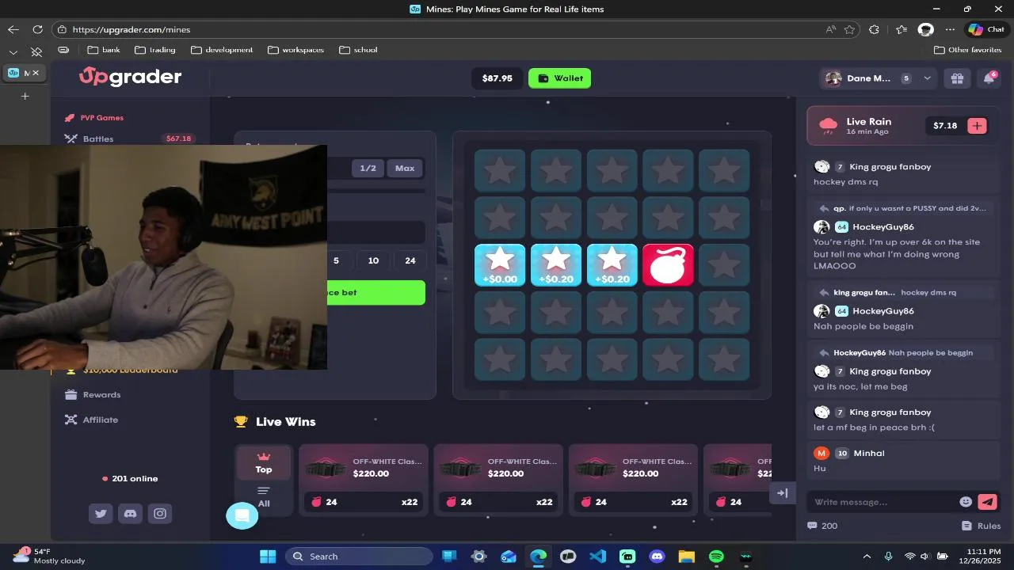1014x570 pixels.
Task: Open browser extensions puzzle icon
Action: (874, 29)
